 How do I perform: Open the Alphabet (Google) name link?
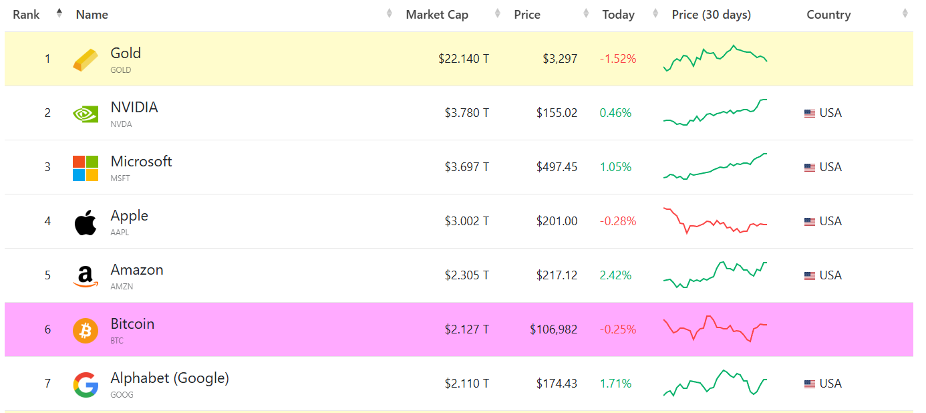point(168,378)
